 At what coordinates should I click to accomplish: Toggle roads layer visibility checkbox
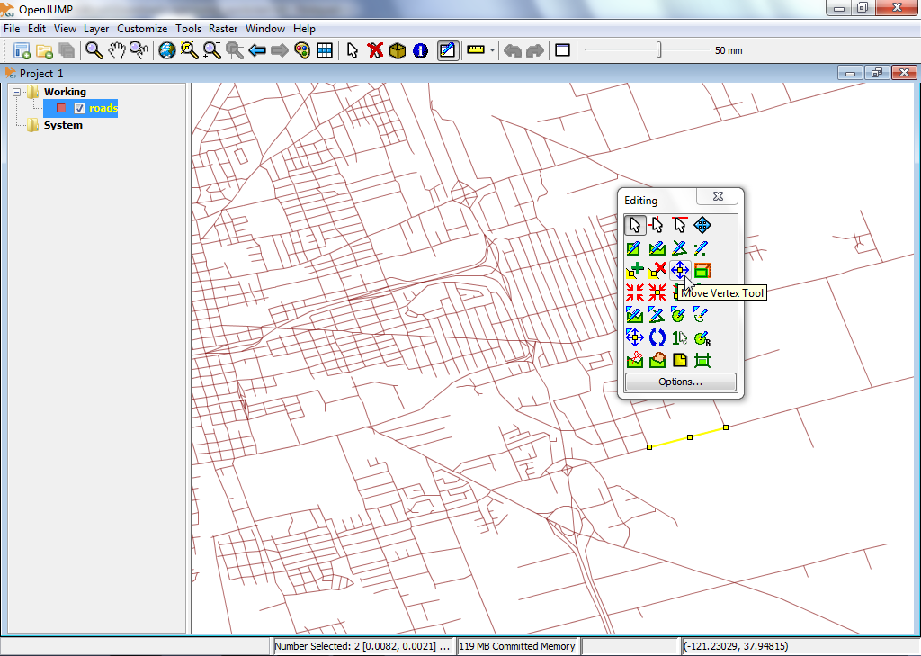(x=79, y=108)
